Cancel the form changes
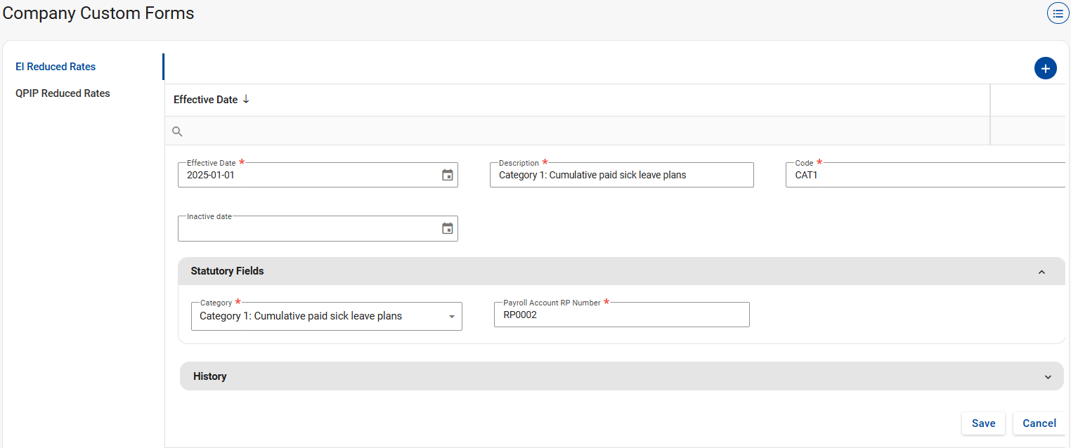This screenshot has height=448, width=1071. click(x=1039, y=423)
